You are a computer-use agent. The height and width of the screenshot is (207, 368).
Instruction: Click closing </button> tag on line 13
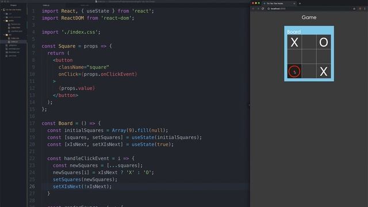coord(66,95)
